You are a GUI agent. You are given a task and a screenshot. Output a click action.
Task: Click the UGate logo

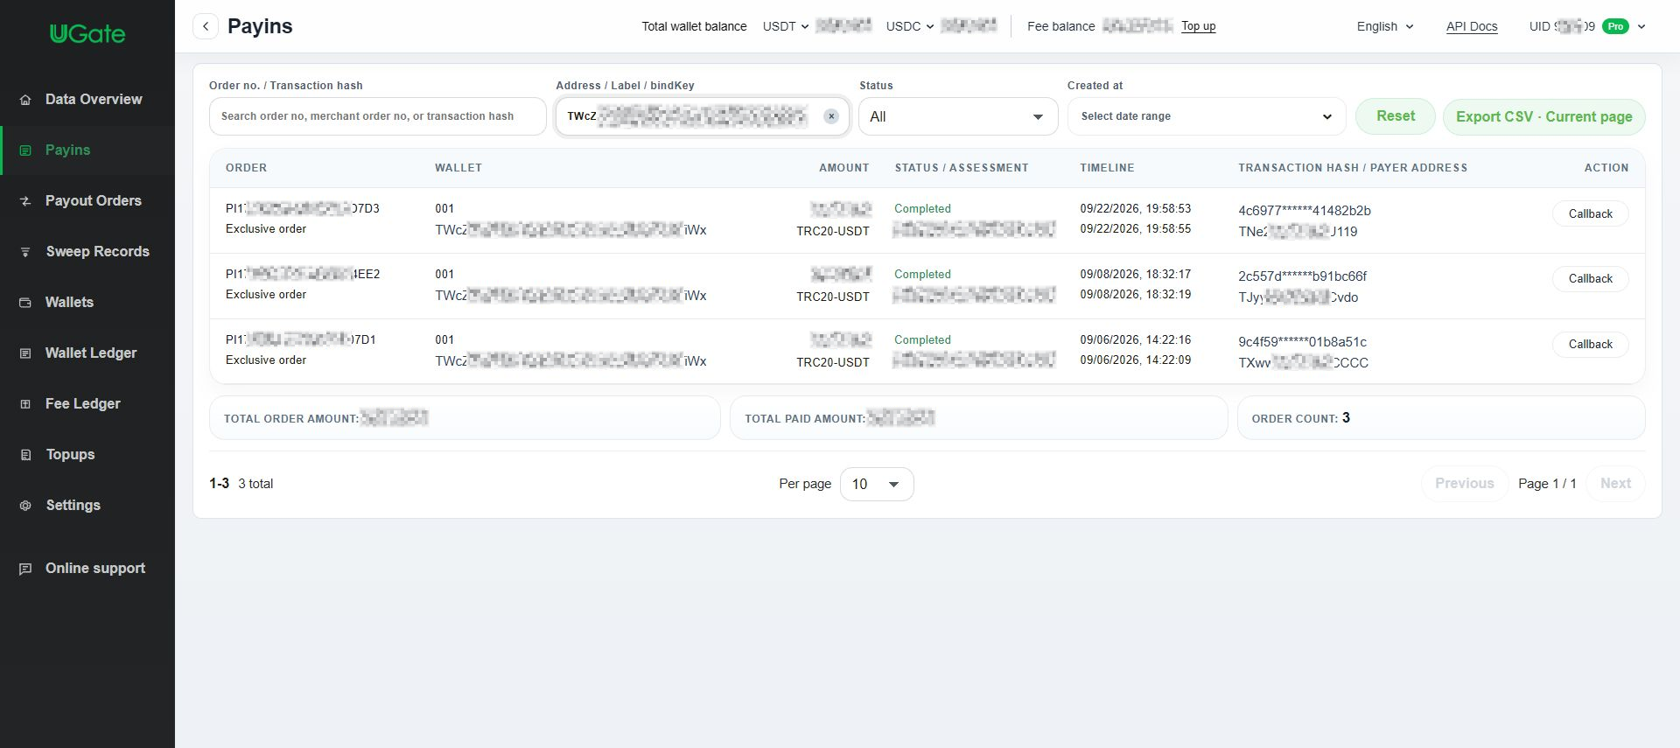click(x=87, y=34)
